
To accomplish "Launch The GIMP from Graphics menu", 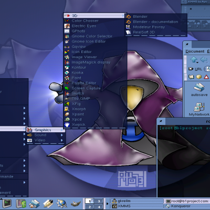I will [x=94, y=99].
